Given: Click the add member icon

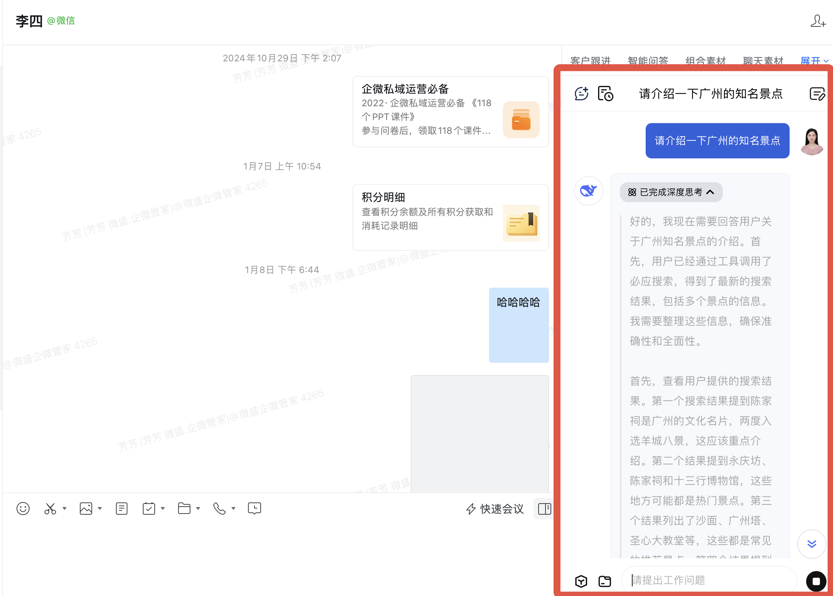Looking at the screenshot, I should click(818, 21).
